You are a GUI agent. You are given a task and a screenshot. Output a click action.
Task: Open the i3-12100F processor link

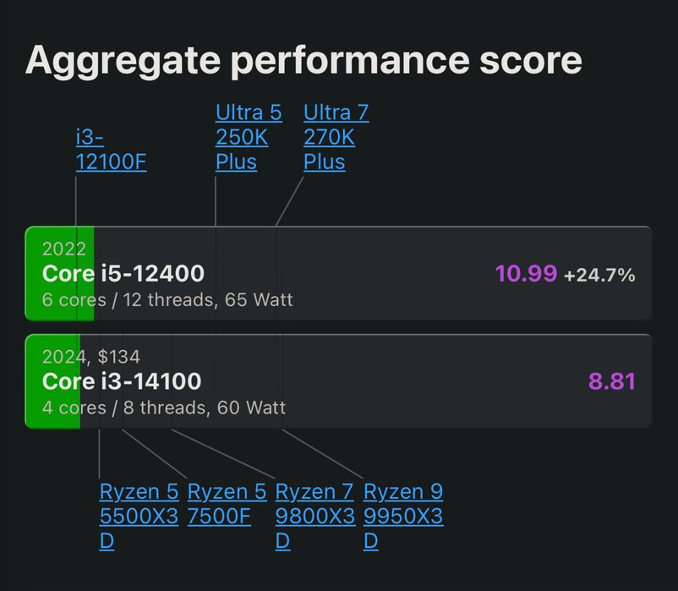coord(111,150)
